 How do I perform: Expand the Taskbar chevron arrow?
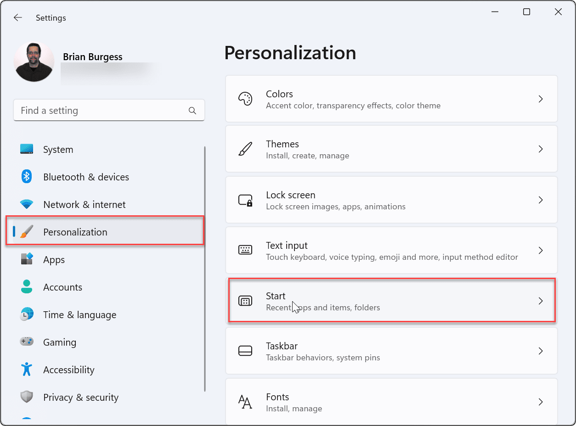(x=541, y=351)
